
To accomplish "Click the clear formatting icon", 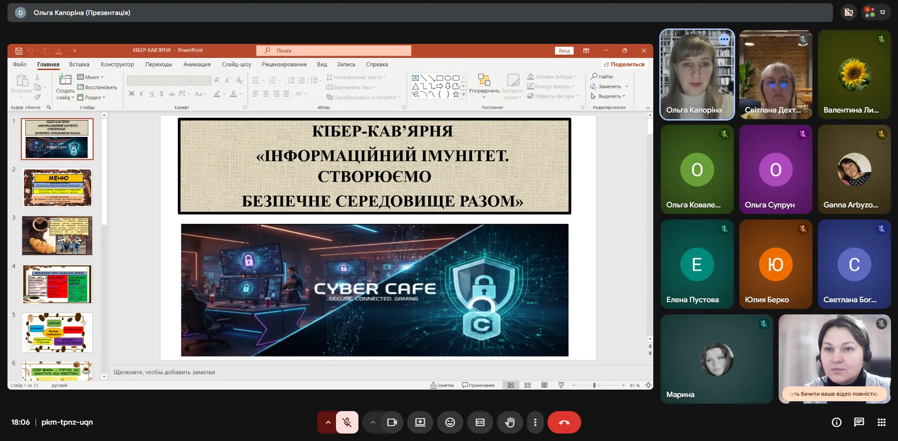I will click(x=240, y=80).
